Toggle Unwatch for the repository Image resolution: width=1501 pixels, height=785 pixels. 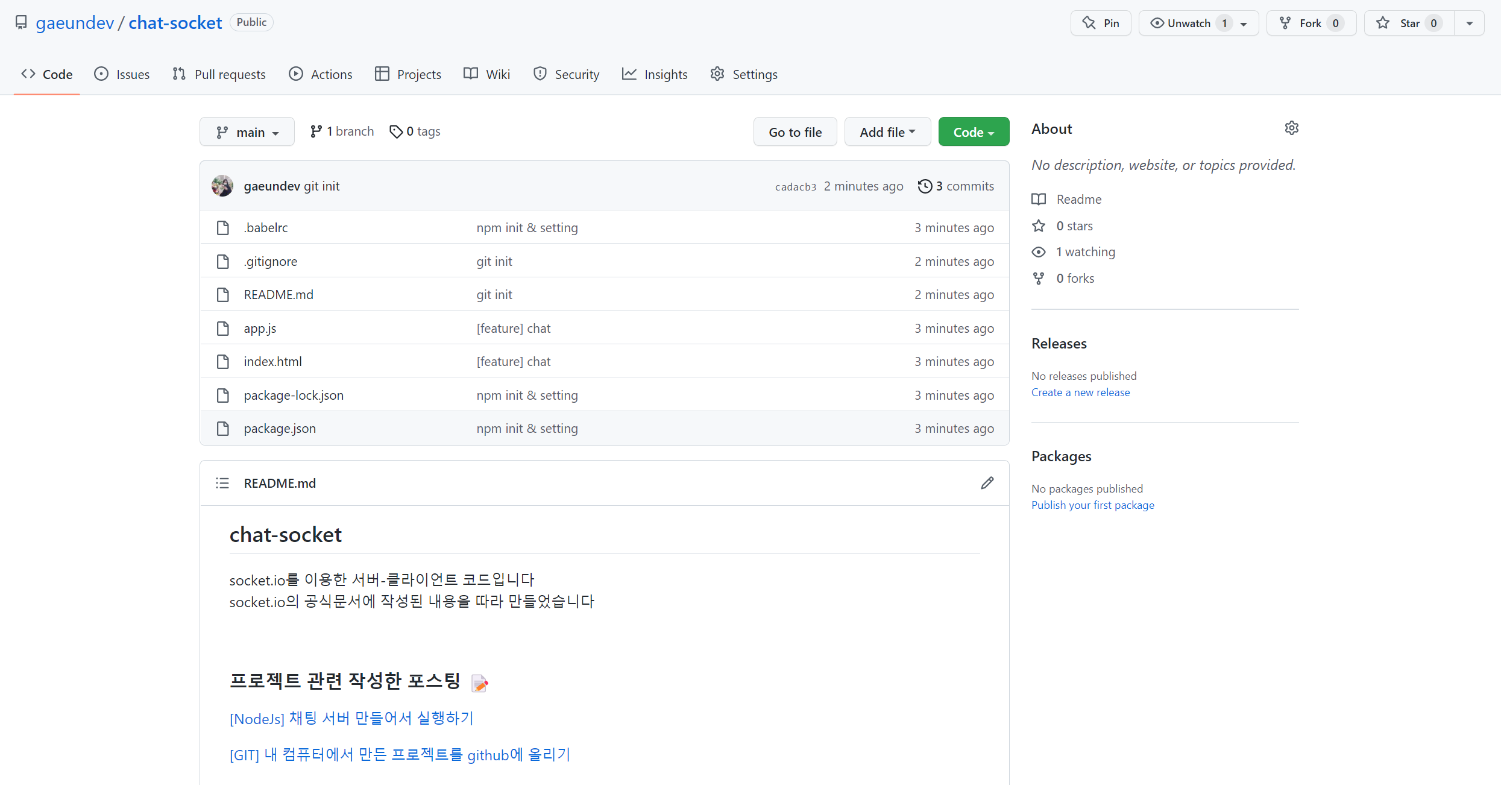[1189, 23]
